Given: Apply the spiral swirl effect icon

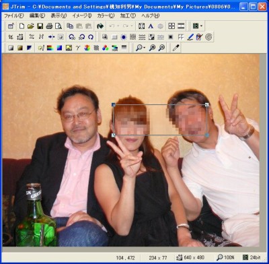Looking at the screenshot, I should (208, 37).
